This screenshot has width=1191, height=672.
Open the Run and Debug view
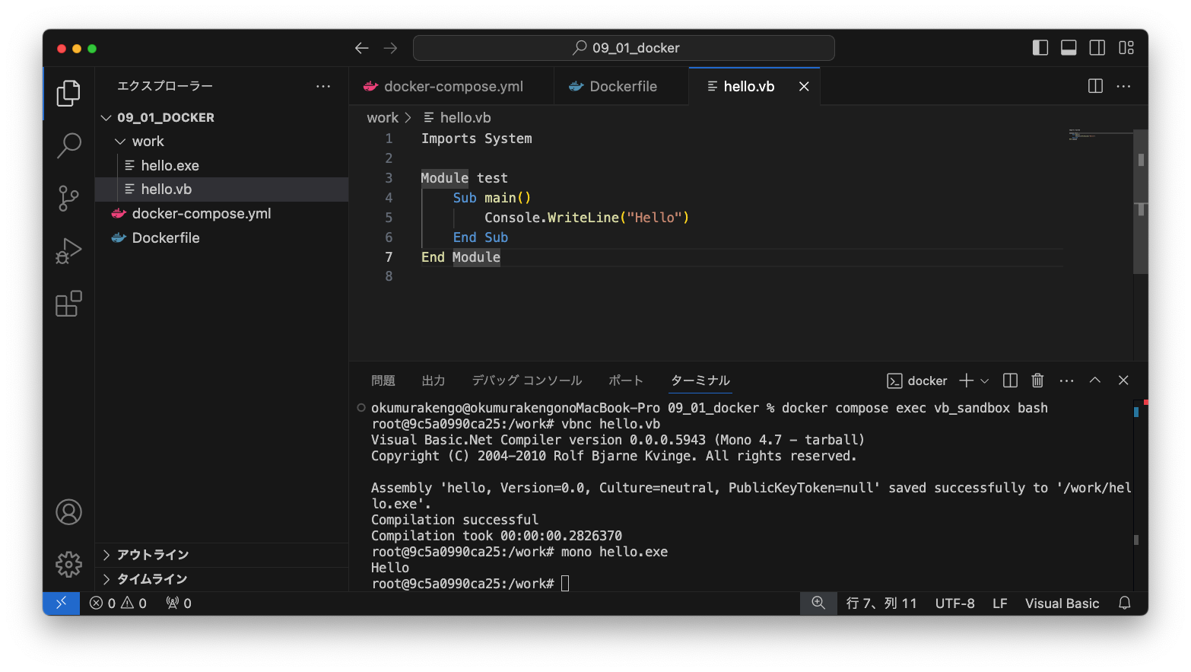pos(68,251)
